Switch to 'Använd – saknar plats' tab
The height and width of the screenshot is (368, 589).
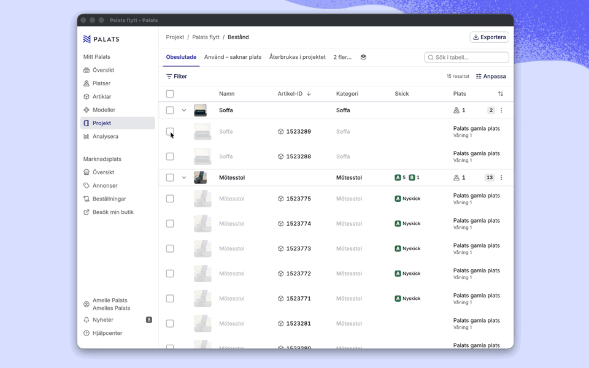[233, 57]
